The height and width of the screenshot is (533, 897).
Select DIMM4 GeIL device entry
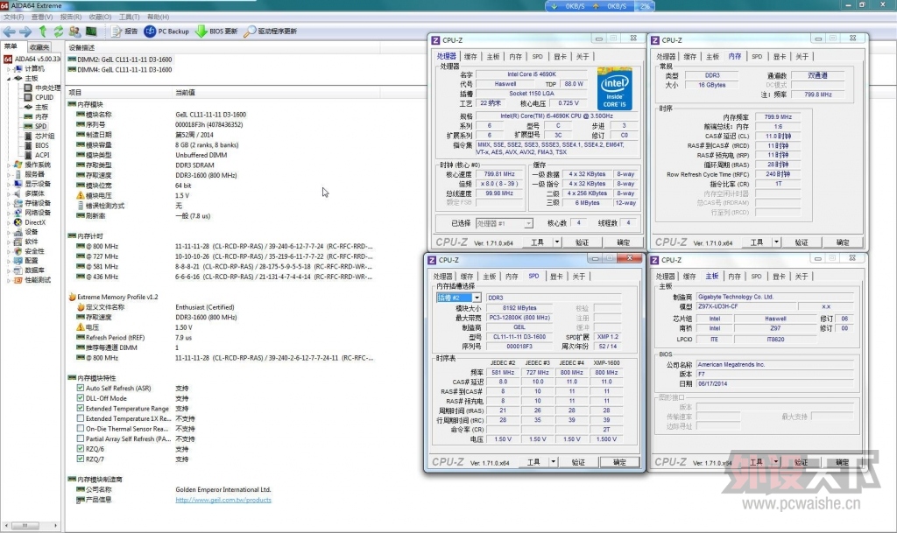coord(119,70)
